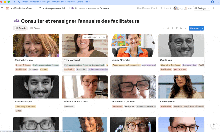Open sidebar with the hamburger menu icon
The width and height of the screenshot is (220, 132).
click(x=2, y=8)
